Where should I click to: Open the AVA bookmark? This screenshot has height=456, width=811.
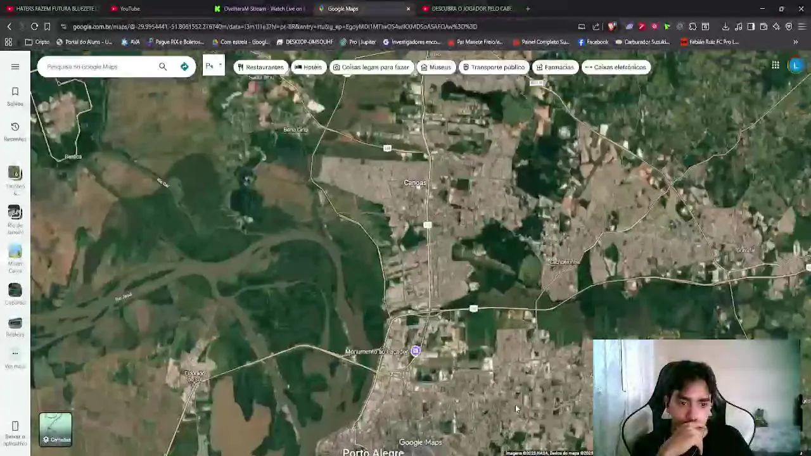(131, 42)
